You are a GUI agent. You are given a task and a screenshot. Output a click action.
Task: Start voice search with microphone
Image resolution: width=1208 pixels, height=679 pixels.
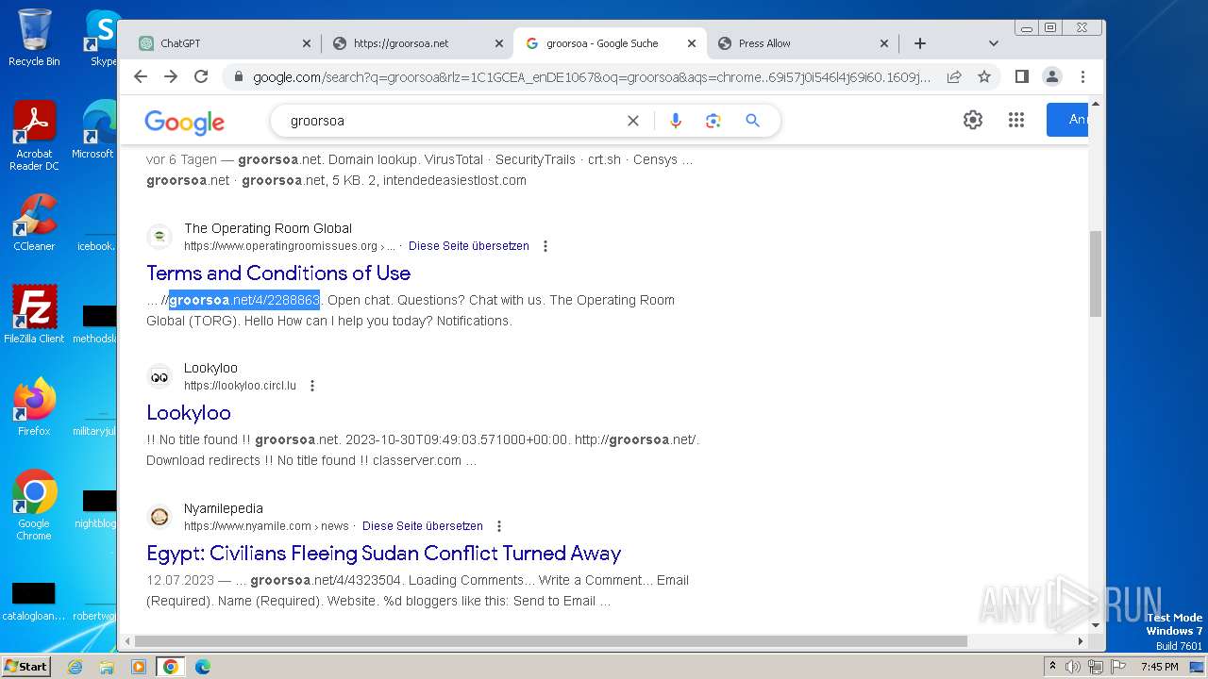(x=675, y=121)
